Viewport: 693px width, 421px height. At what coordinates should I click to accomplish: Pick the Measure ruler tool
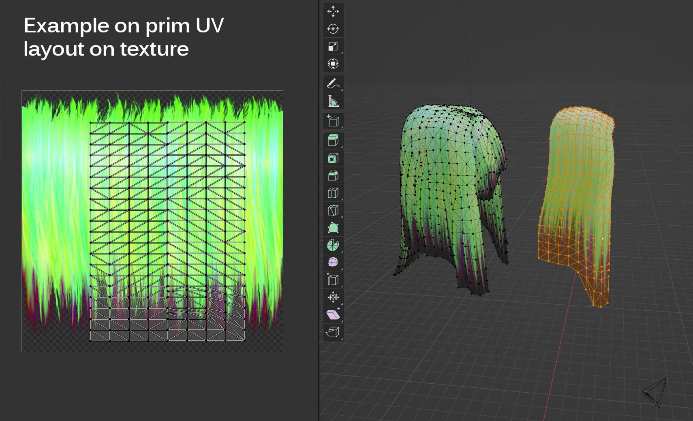point(333,101)
